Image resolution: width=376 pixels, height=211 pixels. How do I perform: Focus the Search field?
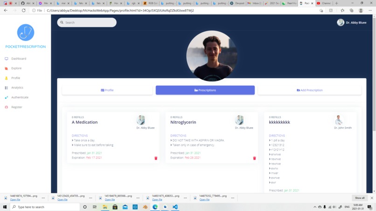[87, 22]
